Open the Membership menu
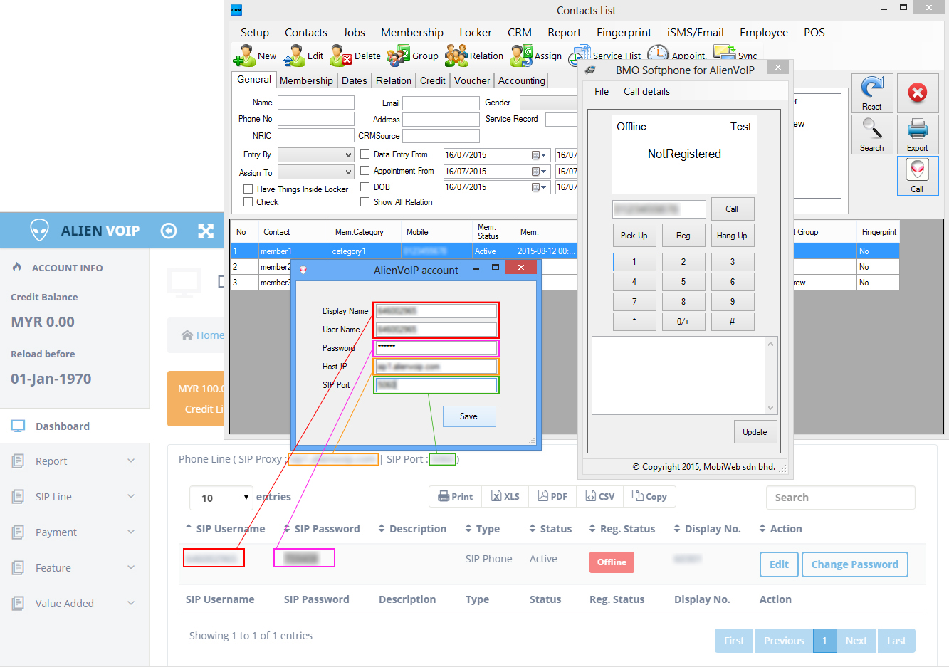The width and height of the screenshot is (949, 667). 412,33
